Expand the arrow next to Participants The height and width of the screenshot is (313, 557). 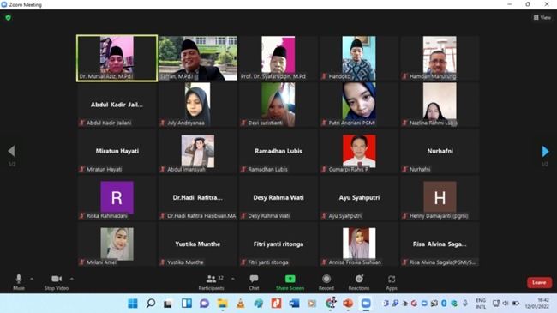click(233, 279)
